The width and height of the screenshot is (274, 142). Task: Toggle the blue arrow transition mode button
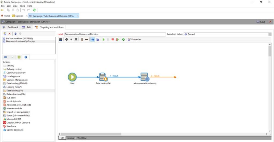tap(93, 40)
